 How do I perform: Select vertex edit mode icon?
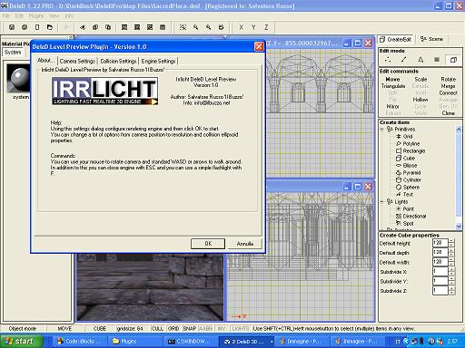pyautogui.click(x=388, y=60)
